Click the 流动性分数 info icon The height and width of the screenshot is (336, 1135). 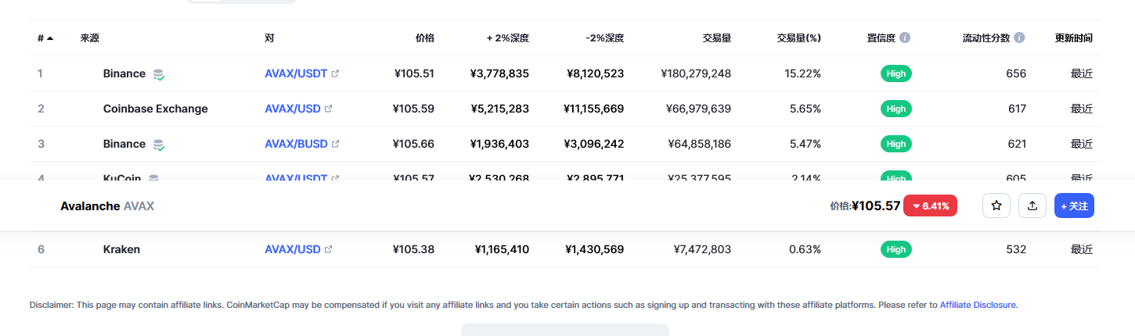point(1019,38)
